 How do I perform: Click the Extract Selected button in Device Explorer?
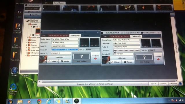33,12
